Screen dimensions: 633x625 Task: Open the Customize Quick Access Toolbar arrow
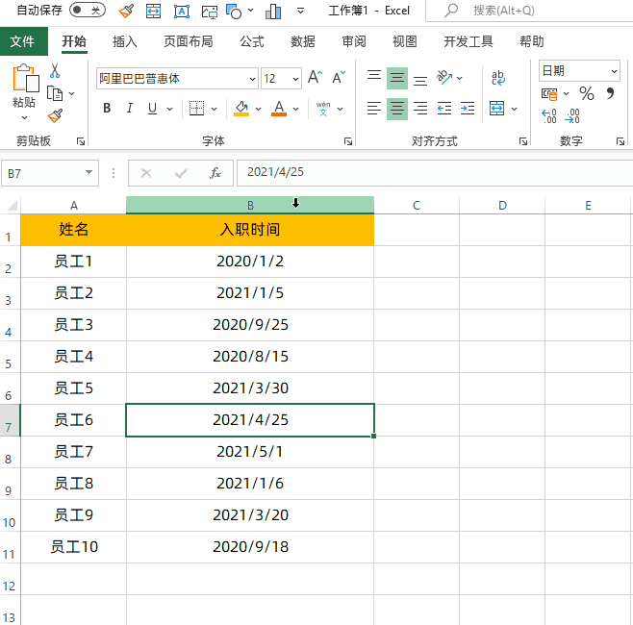click(x=300, y=11)
